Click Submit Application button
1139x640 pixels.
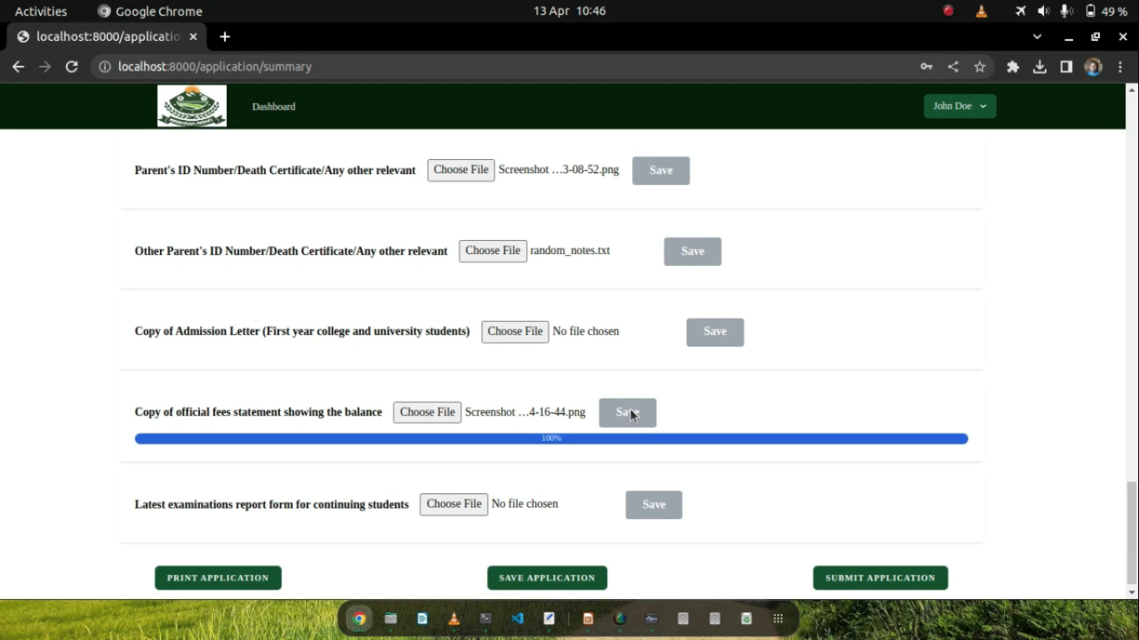(880, 577)
